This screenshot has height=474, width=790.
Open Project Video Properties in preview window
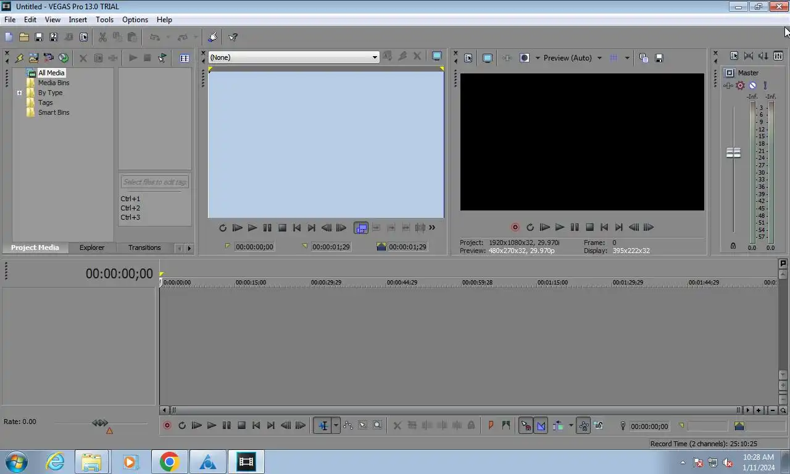click(468, 58)
